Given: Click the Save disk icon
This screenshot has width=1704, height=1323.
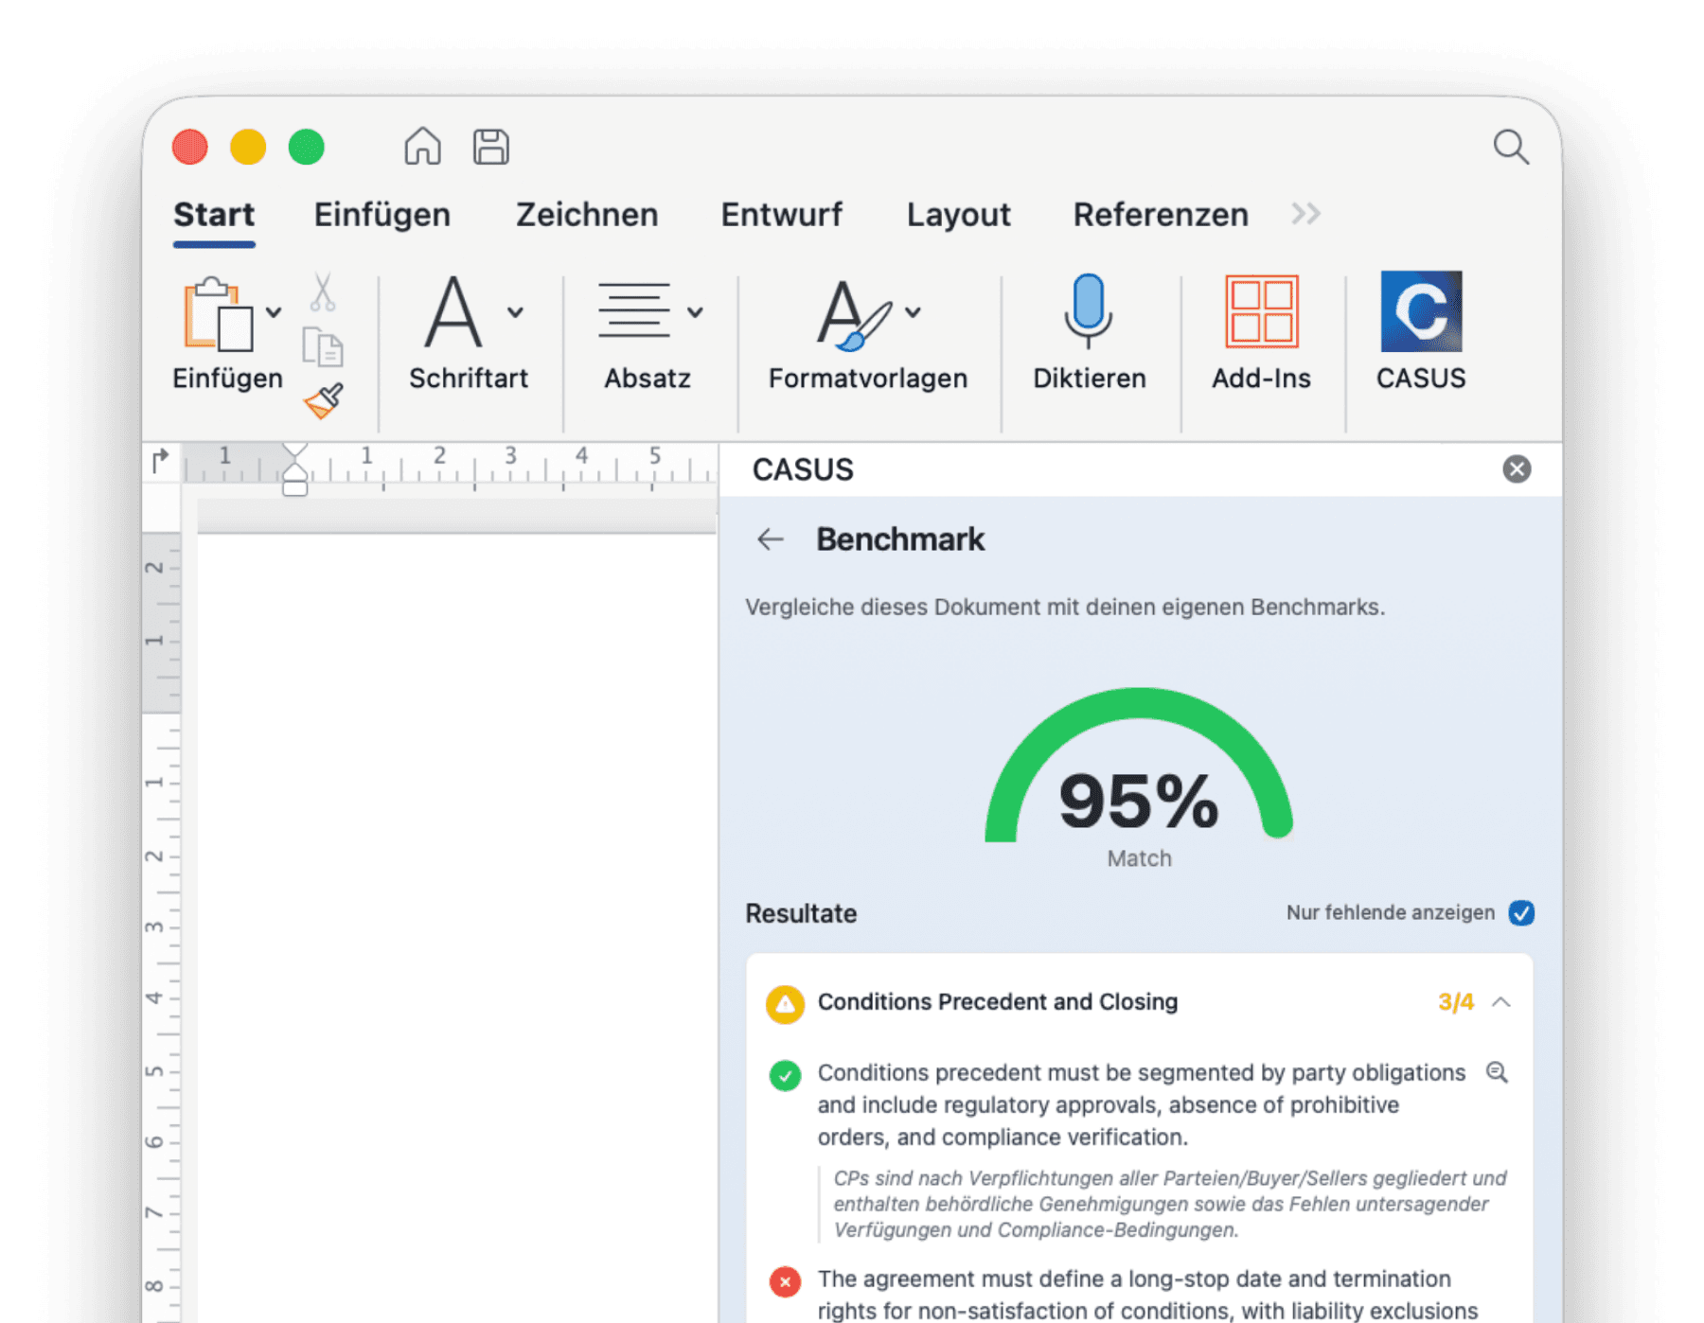Looking at the screenshot, I should point(490,147).
